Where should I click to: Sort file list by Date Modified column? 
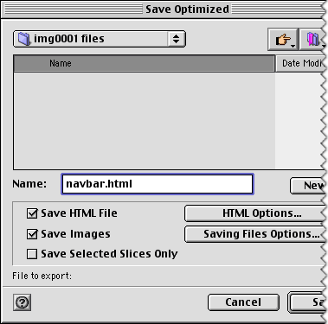point(300,63)
